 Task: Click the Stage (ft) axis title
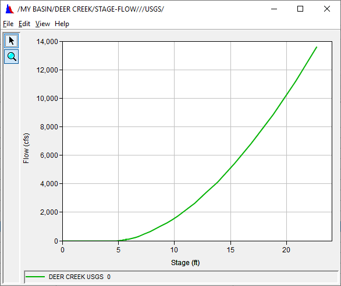(x=185, y=263)
